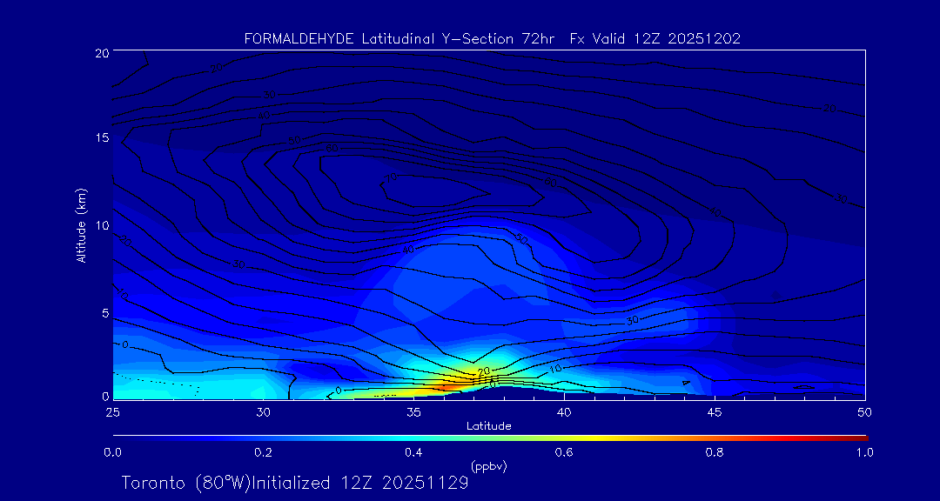The height and width of the screenshot is (501, 940).
Task: Click the 0.8 label on the colorbar
Action: click(715, 452)
